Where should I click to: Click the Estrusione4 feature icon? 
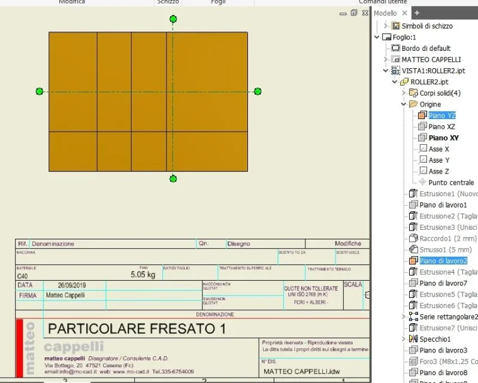413,272
